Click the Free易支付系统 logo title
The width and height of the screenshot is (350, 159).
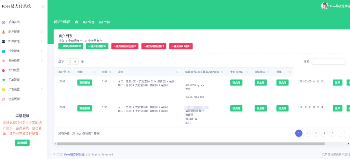click(16, 6)
